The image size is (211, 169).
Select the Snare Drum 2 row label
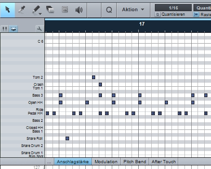click(32, 146)
